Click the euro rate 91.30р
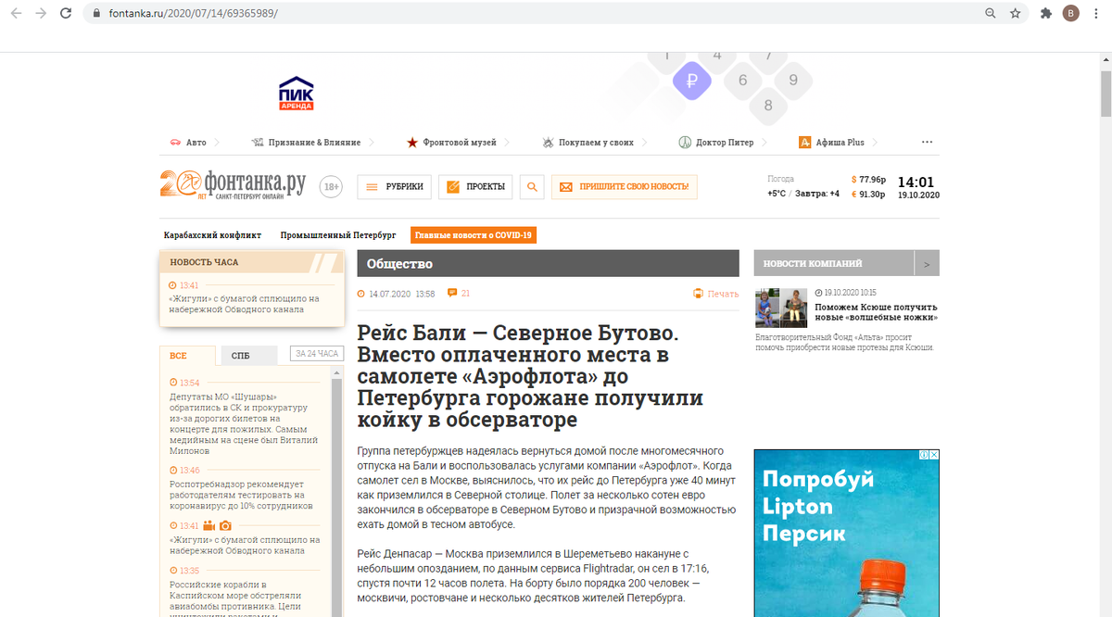This screenshot has height=617, width=1112. pyautogui.click(x=869, y=195)
